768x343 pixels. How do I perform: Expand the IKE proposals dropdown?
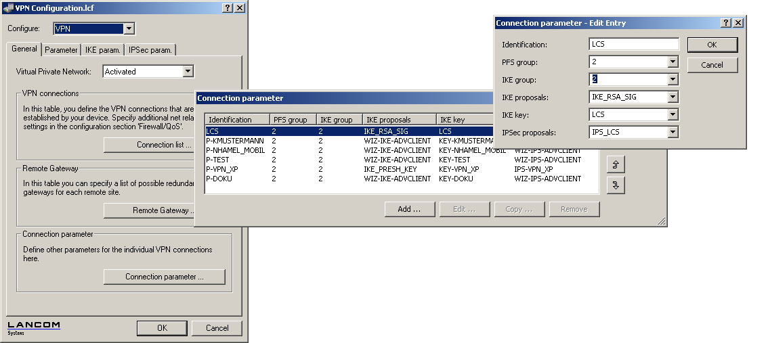(x=673, y=97)
